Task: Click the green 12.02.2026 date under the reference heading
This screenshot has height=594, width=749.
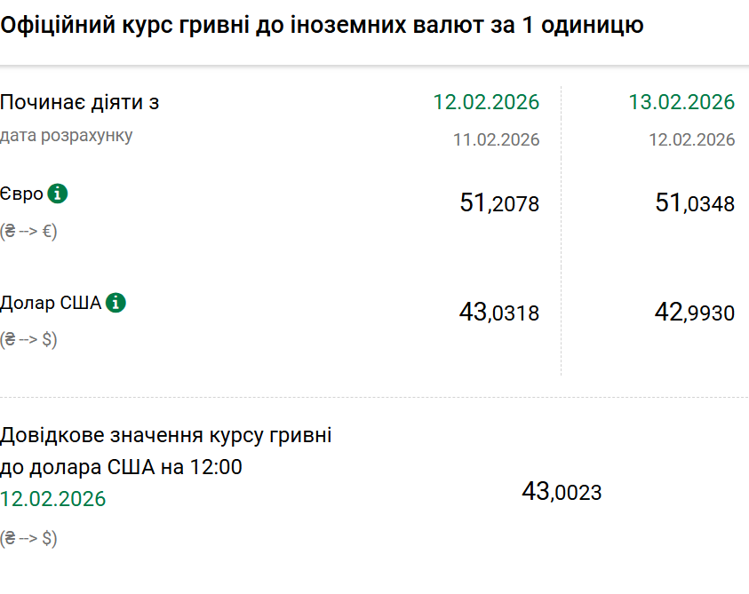Action: pyautogui.click(x=53, y=499)
